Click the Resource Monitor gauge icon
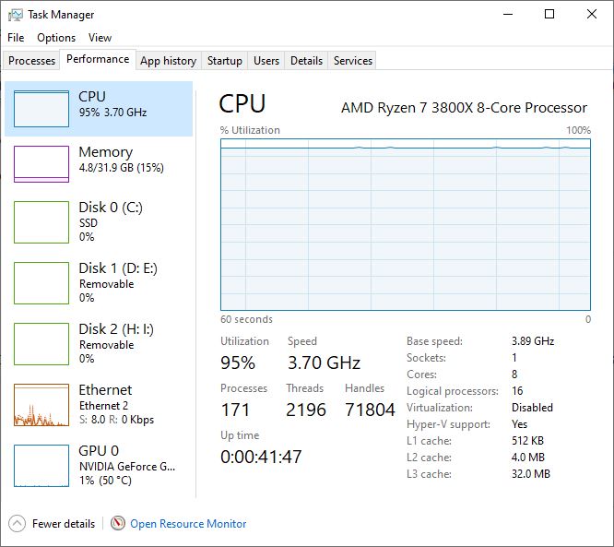This screenshot has height=547, width=614. (x=118, y=523)
